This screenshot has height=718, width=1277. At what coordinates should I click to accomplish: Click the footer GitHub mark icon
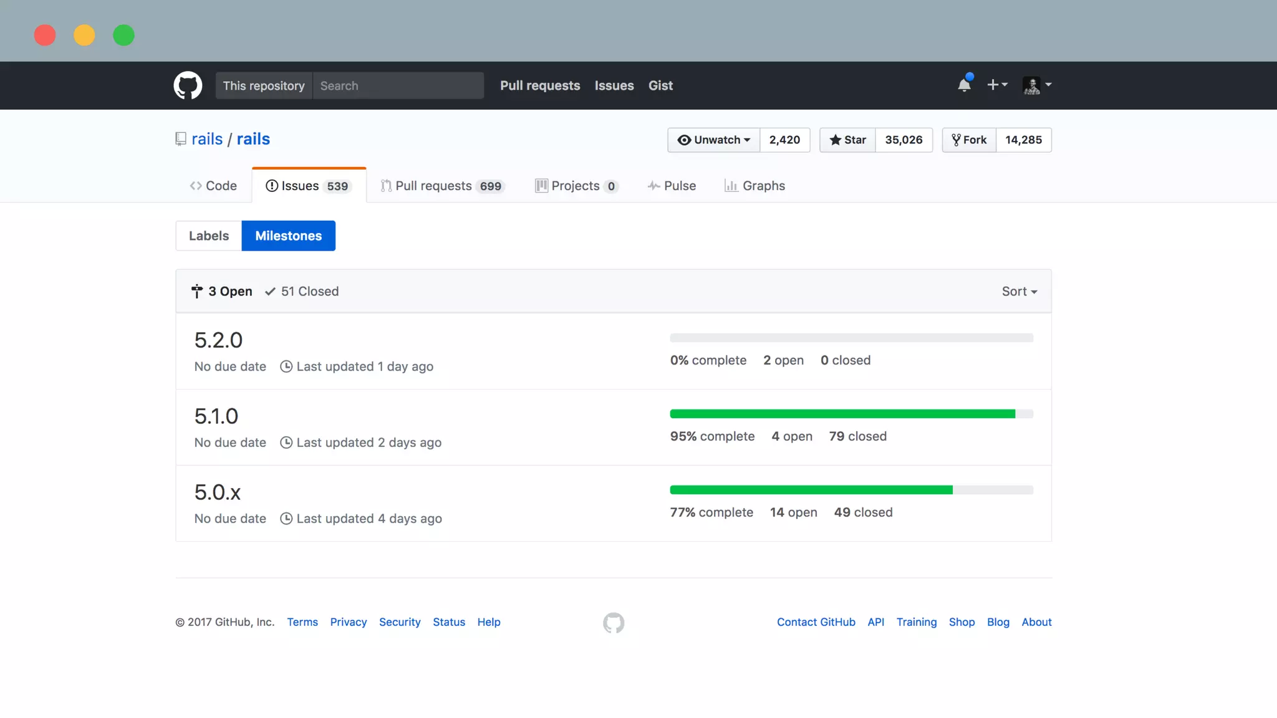[x=614, y=623]
